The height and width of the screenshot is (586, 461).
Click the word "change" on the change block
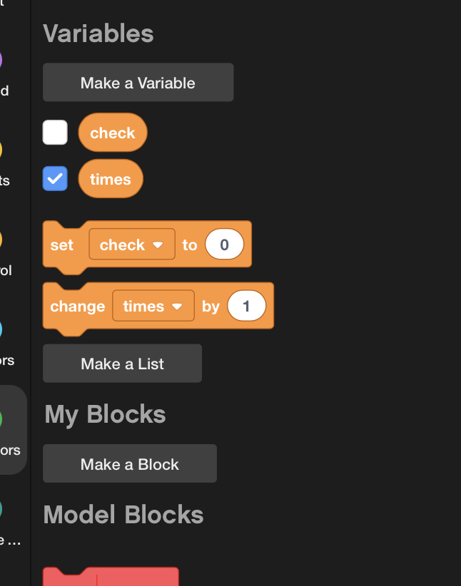77,306
